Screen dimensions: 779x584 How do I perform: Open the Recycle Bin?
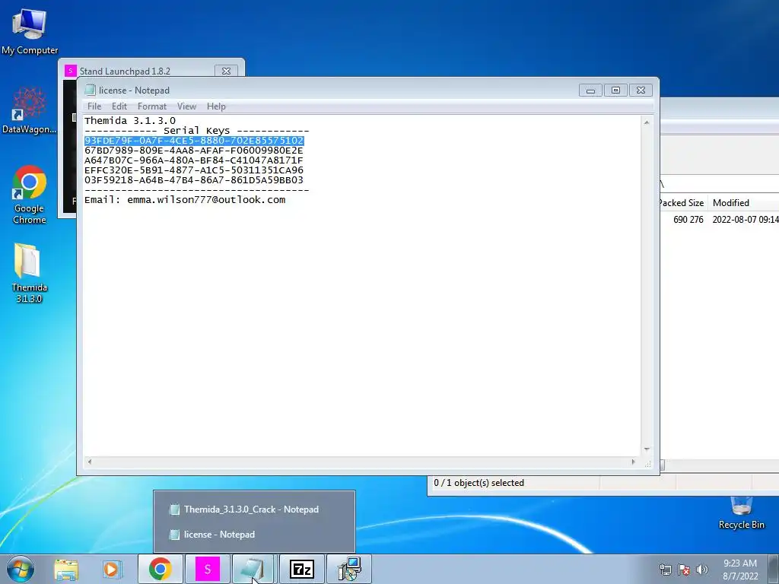741,513
